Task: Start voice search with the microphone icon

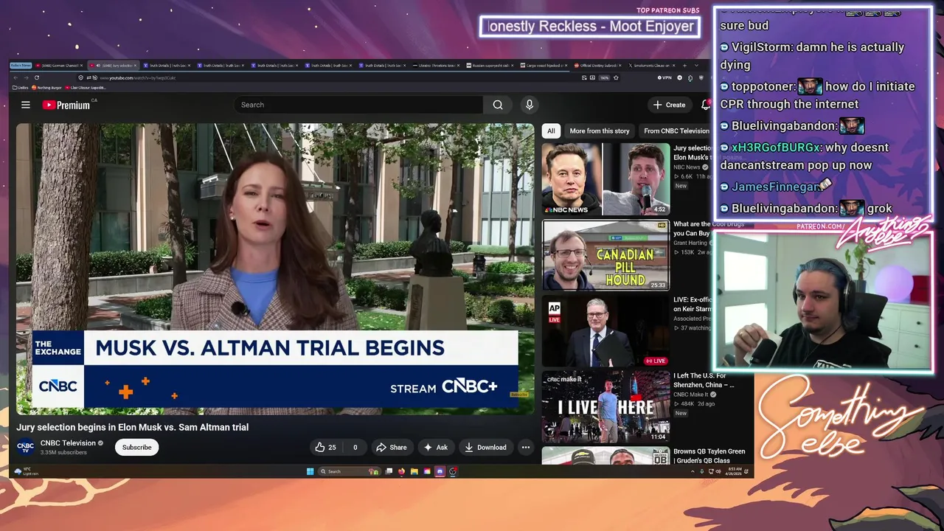Action: [529, 105]
